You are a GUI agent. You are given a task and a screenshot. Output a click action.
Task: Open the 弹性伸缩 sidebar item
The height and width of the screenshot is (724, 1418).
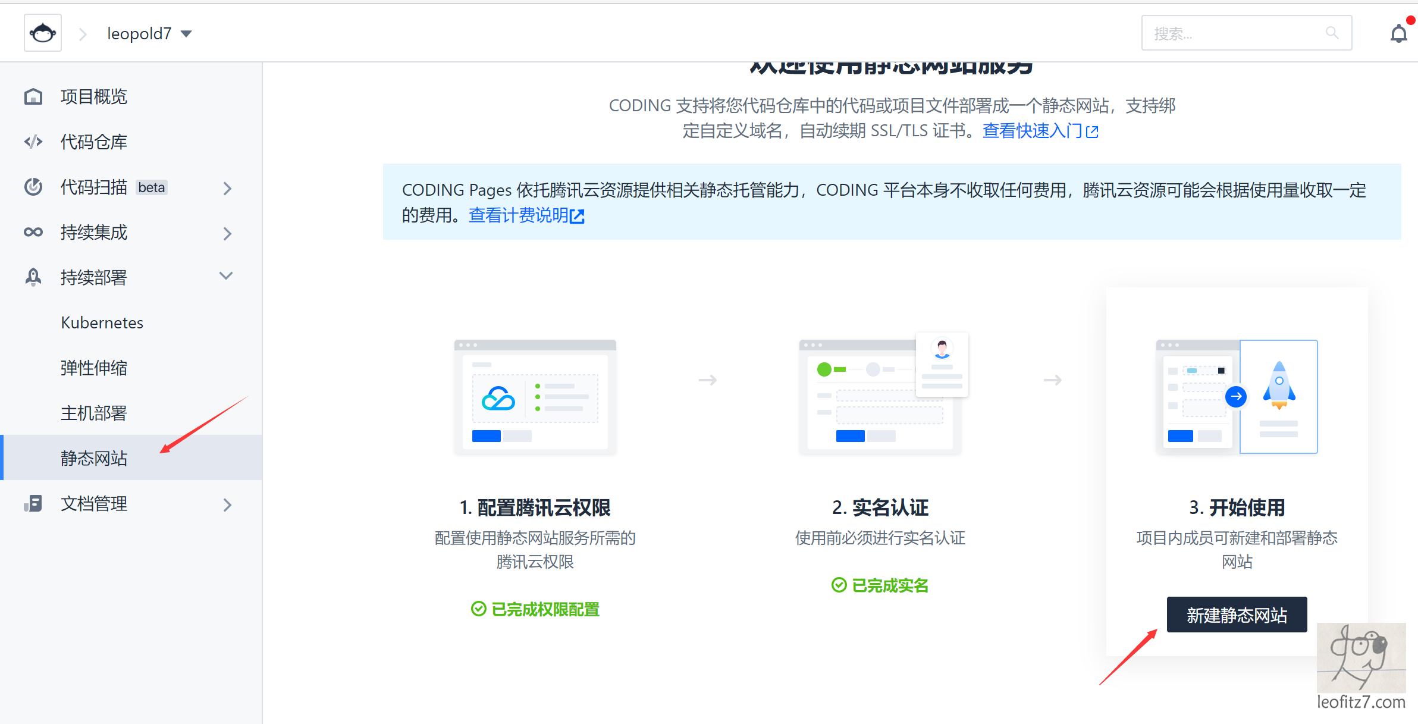tap(94, 368)
